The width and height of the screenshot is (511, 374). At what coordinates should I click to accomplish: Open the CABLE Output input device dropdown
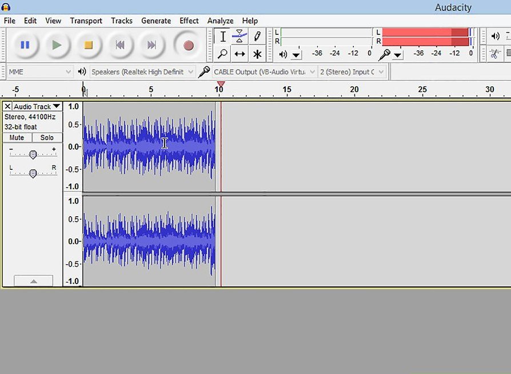tap(264, 71)
